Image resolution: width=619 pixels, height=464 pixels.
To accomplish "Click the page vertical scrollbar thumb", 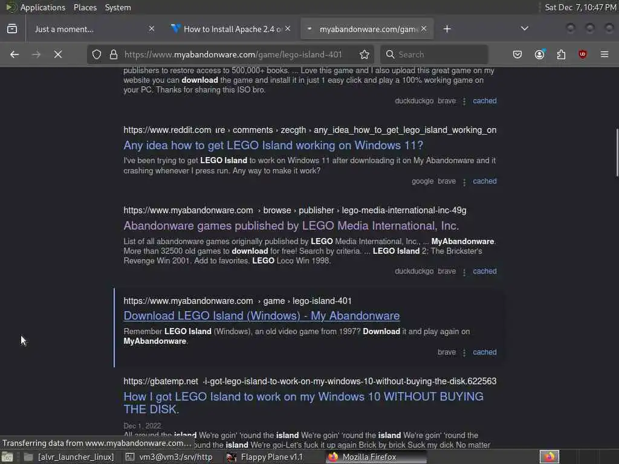I will coord(617,152).
